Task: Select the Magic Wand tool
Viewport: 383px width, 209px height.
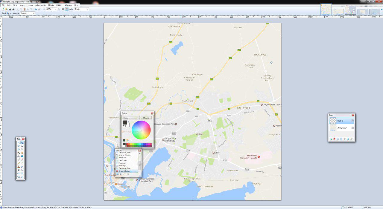Action: pyautogui.click(x=19, y=153)
